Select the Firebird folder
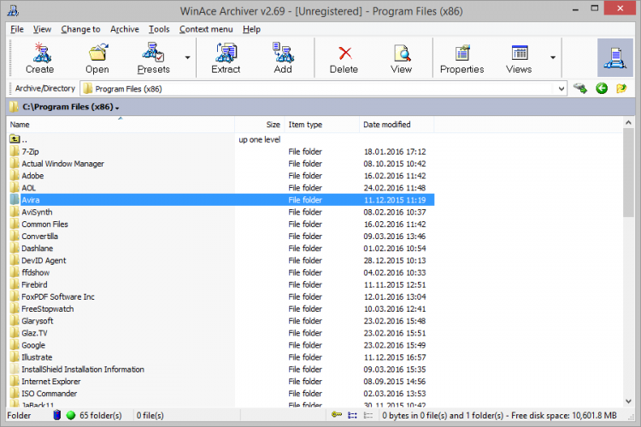Screen dimensions: 641x427 (34, 284)
